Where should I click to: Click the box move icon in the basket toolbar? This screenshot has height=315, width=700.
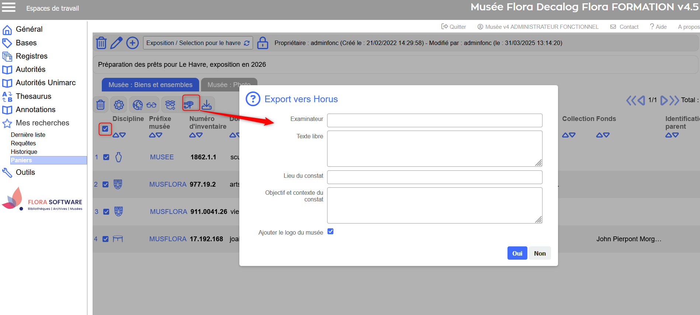pos(170,105)
